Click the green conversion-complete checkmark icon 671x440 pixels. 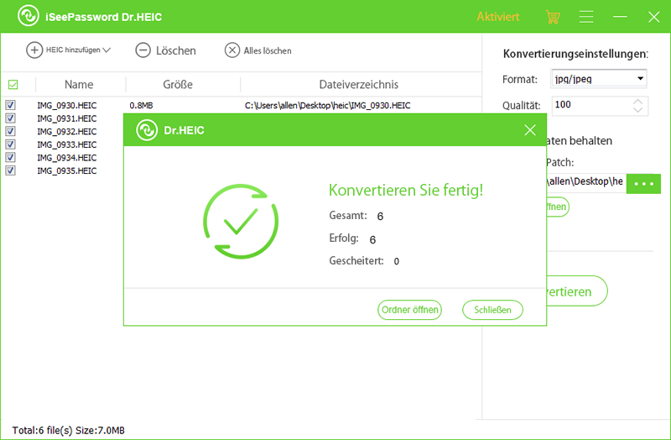241,222
